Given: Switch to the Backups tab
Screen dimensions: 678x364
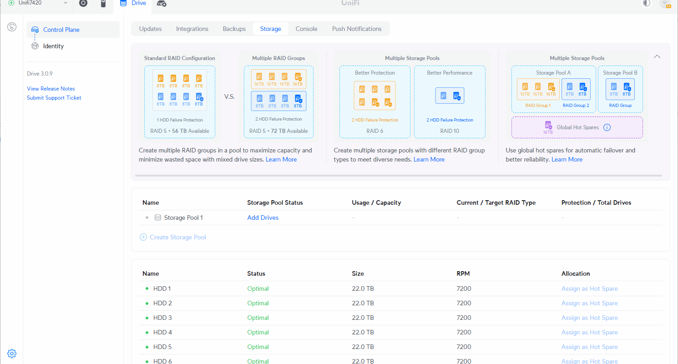Looking at the screenshot, I should [234, 29].
